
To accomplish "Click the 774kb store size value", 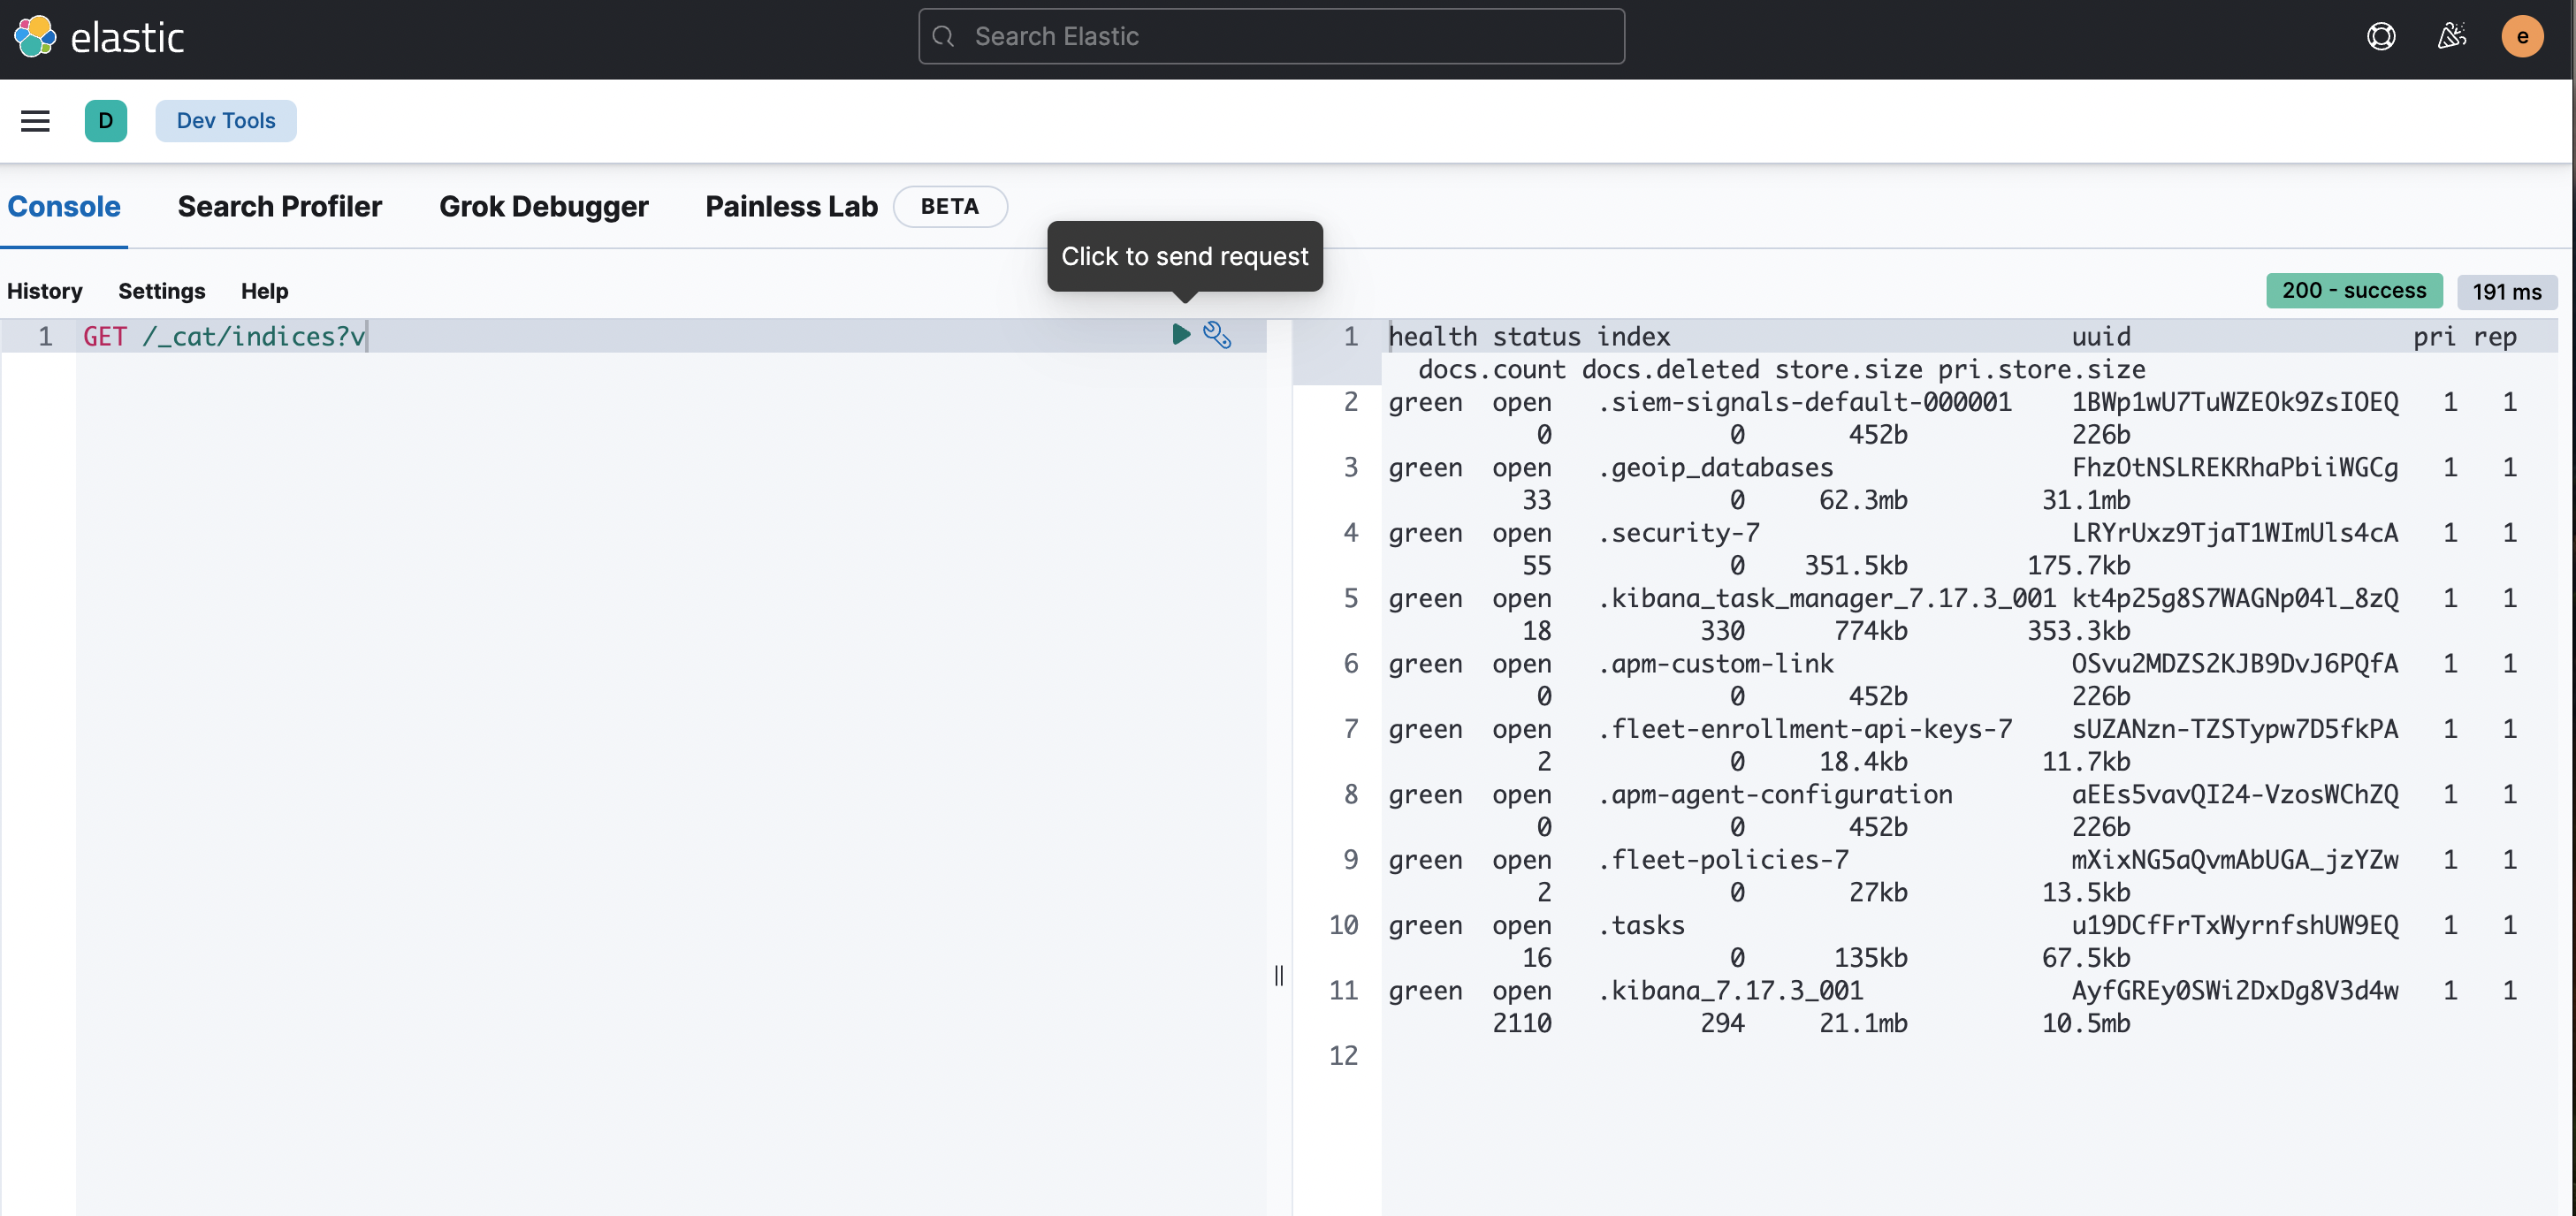I will coord(1870,631).
